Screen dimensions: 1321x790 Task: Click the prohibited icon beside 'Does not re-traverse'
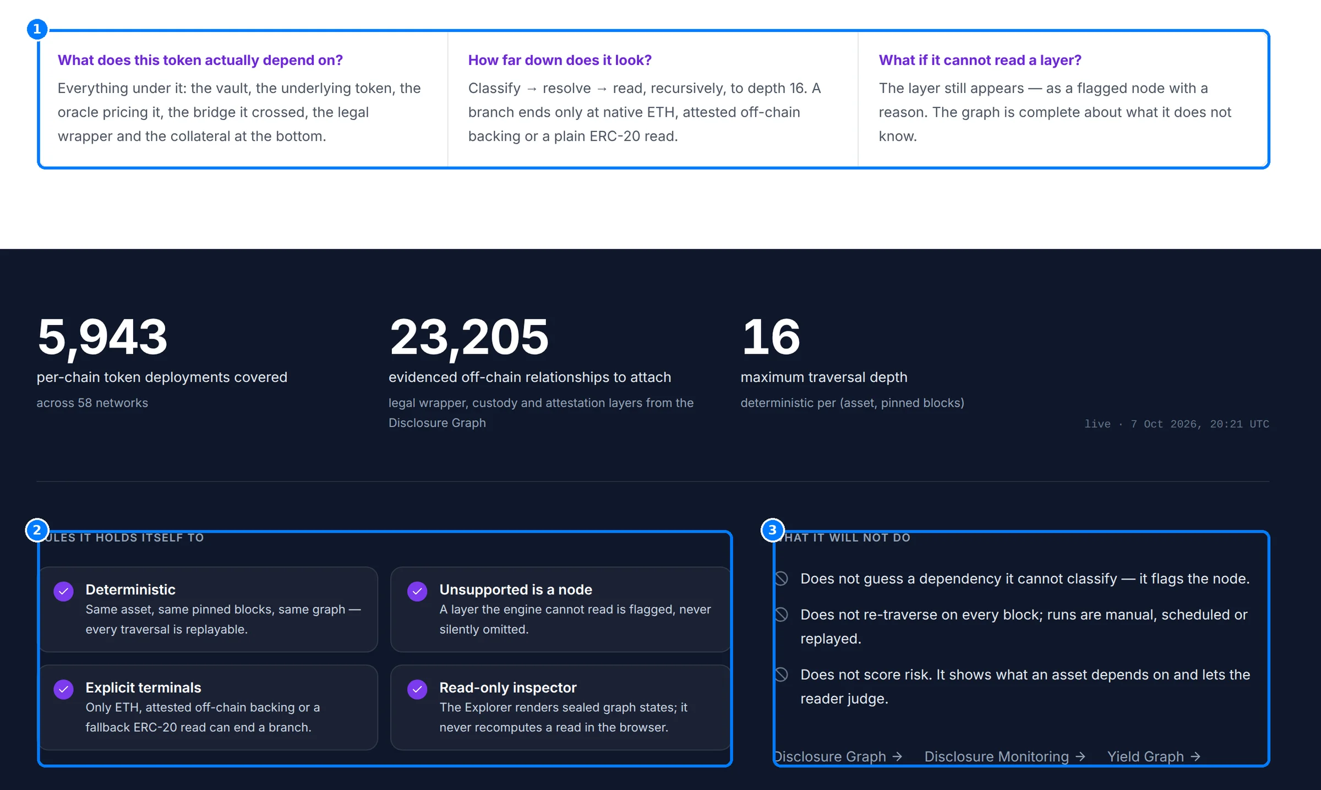click(x=781, y=615)
